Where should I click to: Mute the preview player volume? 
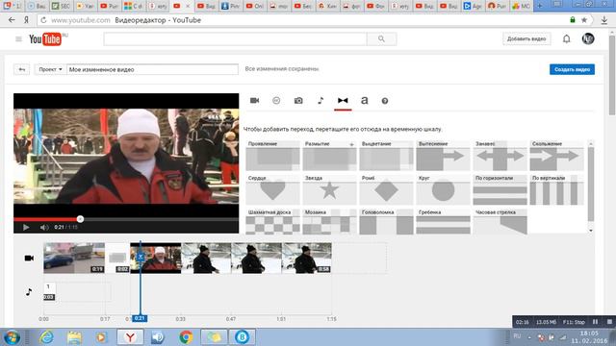(44, 227)
